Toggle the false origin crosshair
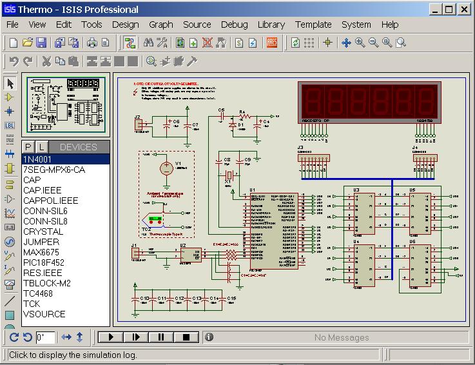 pos(327,43)
